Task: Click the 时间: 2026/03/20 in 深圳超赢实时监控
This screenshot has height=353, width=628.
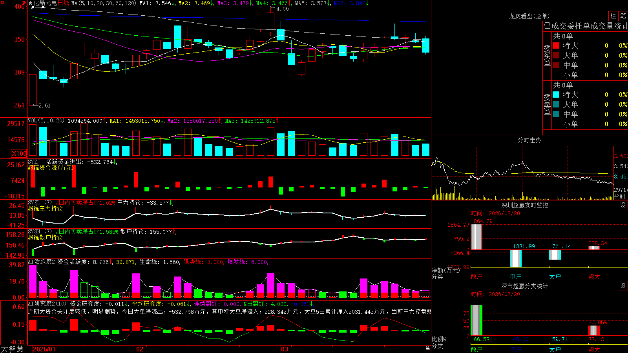Action: click(x=495, y=213)
